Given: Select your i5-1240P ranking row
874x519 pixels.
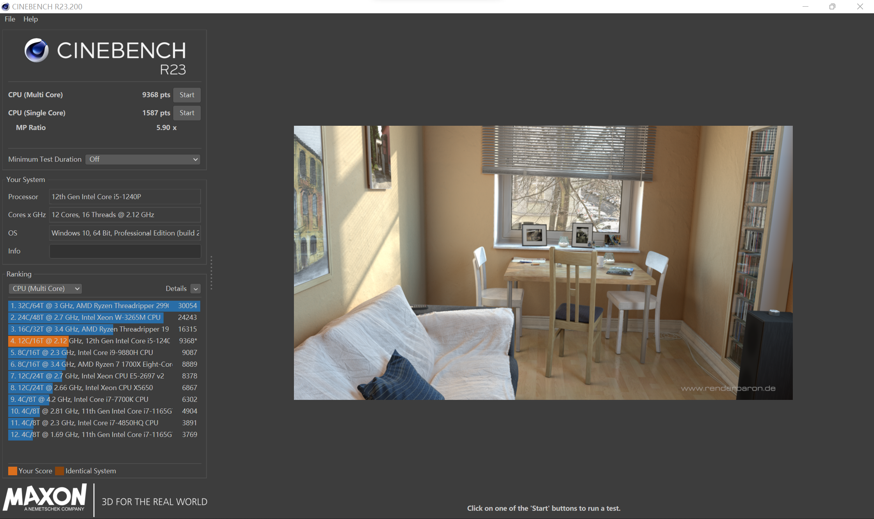Looking at the screenshot, I should point(104,341).
